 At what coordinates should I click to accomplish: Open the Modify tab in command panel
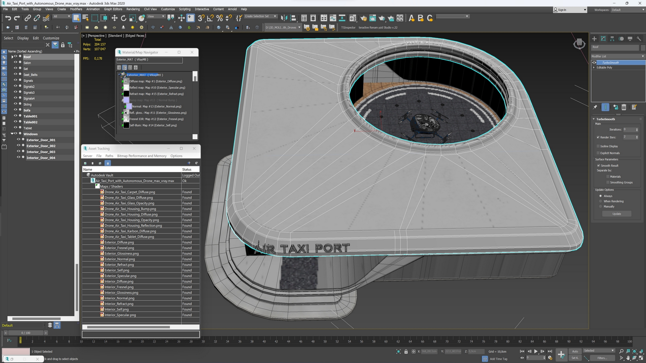(x=603, y=39)
